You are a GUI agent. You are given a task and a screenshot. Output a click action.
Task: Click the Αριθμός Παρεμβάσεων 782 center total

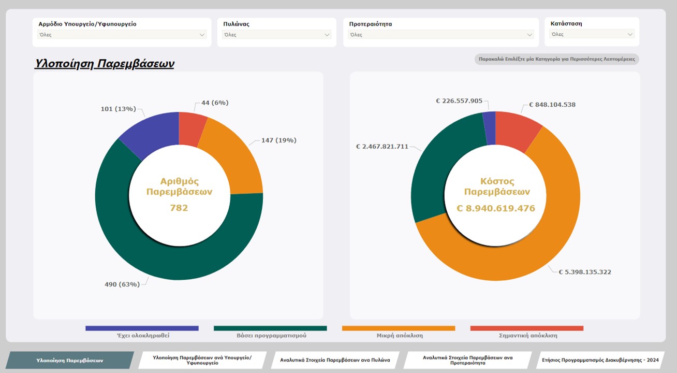[x=179, y=195]
